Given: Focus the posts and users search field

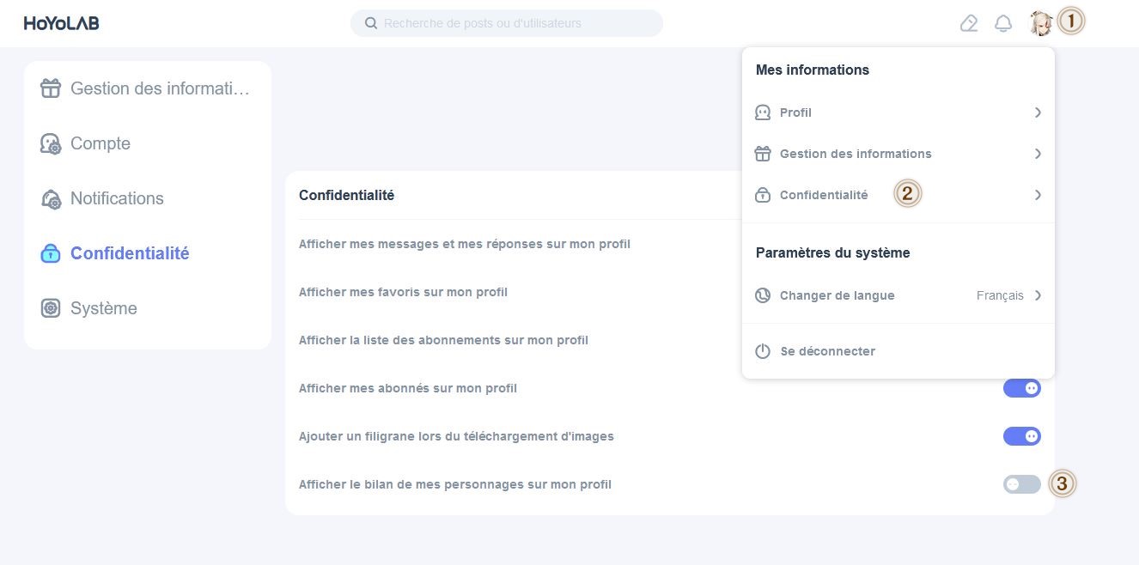Looking at the screenshot, I should [507, 23].
